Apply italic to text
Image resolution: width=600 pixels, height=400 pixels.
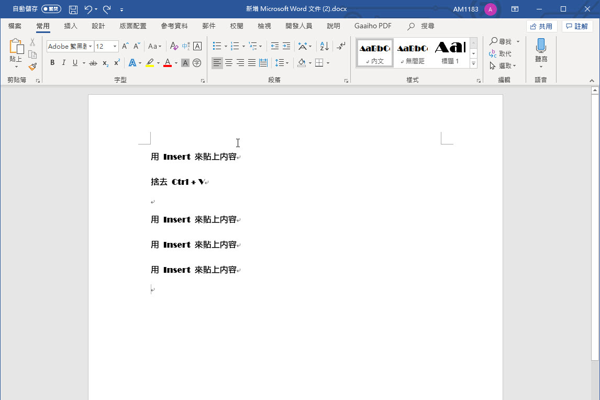point(63,62)
